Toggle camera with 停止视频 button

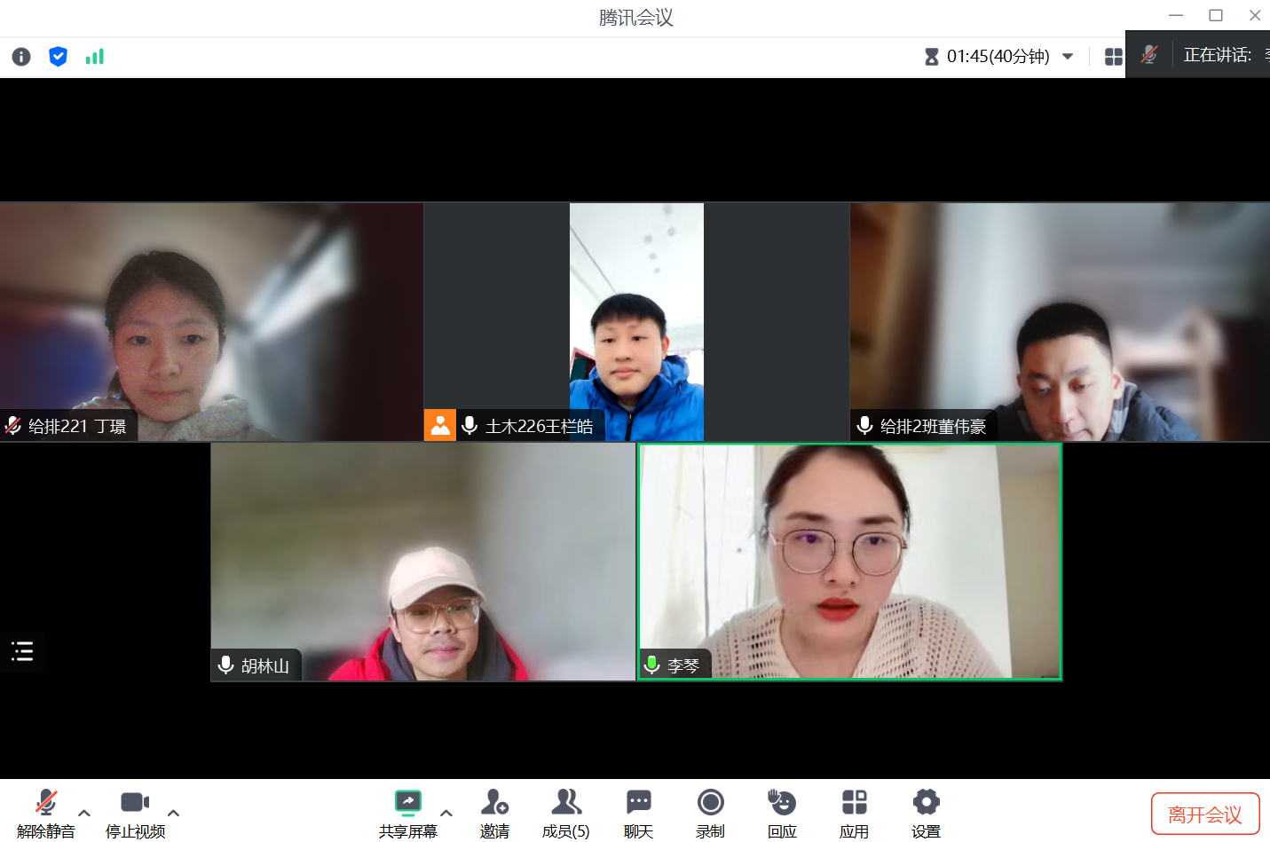pyautogui.click(x=135, y=813)
